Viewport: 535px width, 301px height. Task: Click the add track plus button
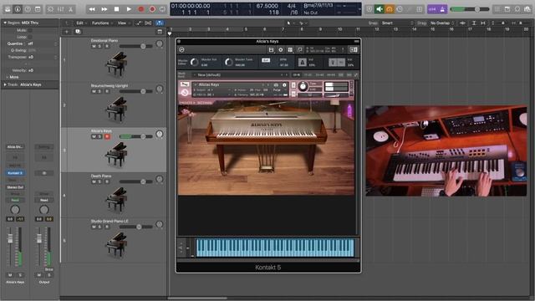[67, 32]
